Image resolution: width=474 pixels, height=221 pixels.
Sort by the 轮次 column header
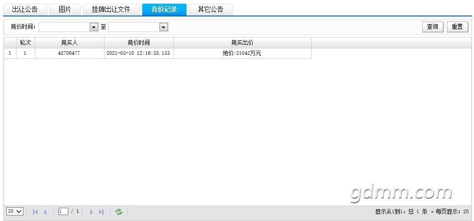click(25, 43)
